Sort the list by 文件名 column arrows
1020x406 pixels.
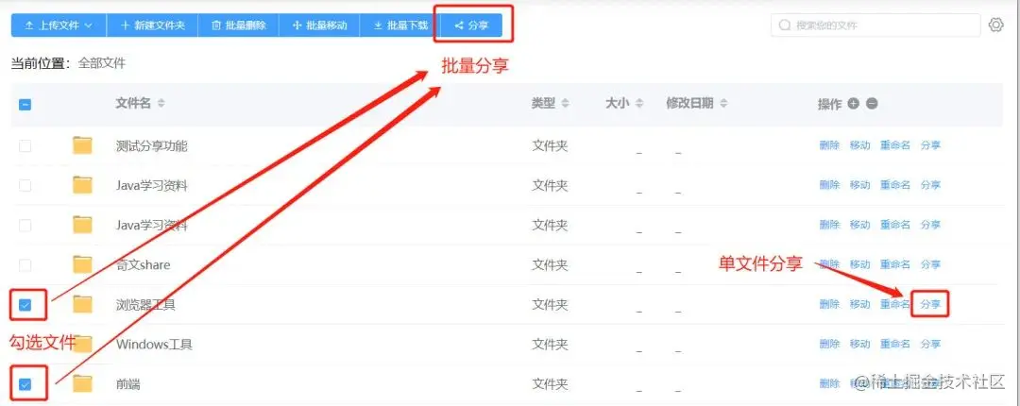point(161,104)
